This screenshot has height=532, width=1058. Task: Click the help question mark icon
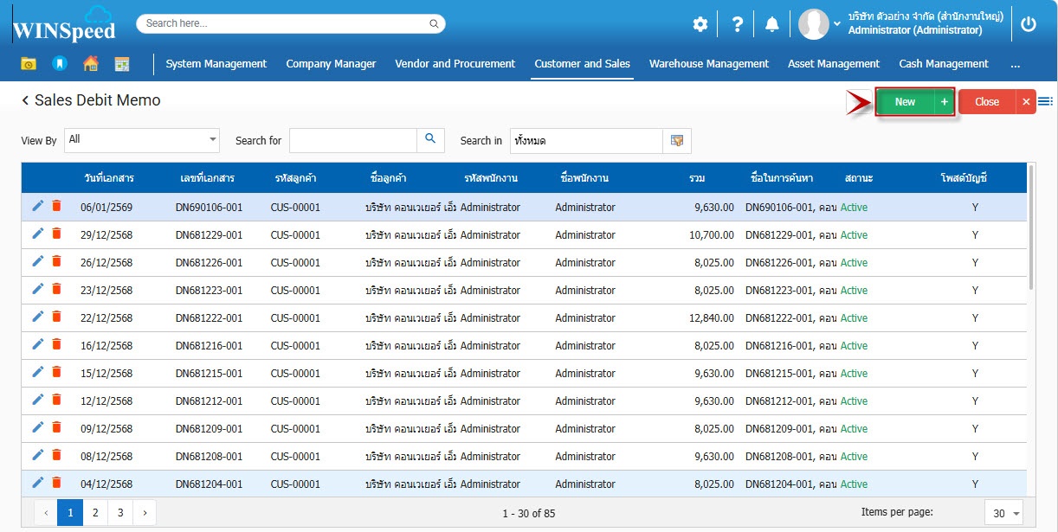point(738,24)
